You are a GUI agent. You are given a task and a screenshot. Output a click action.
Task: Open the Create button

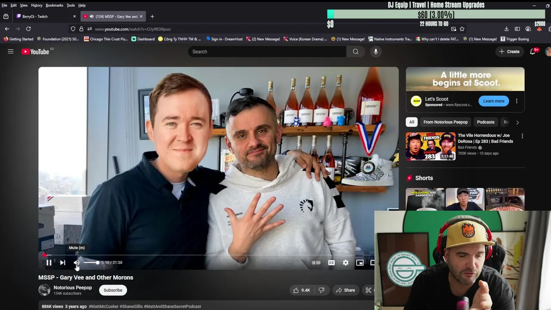(x=509, y=52)
